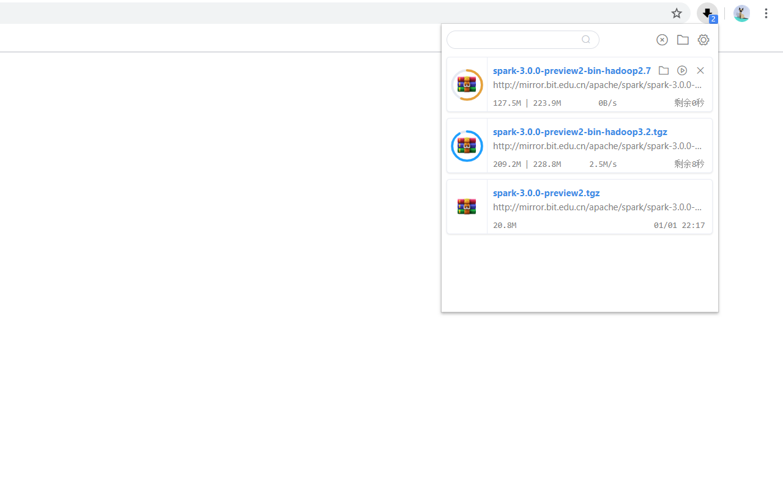The image size is (783, 489).
Task: Show hadoop2.7 file in folder
Action: click(664, 70)
